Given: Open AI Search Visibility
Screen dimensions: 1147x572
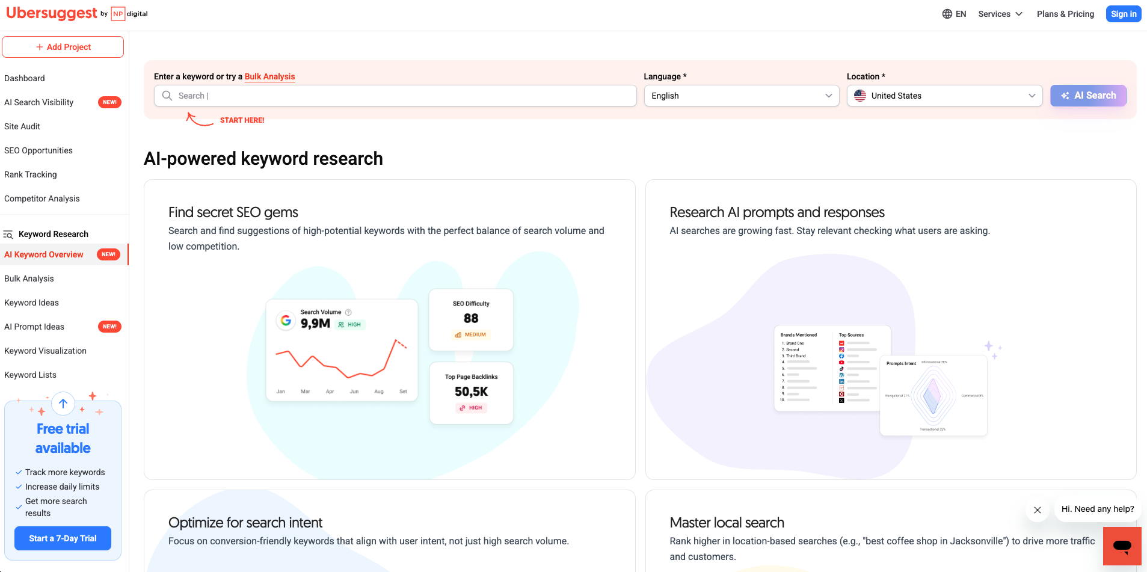Looking at the screenshot, I should (39, 102).
